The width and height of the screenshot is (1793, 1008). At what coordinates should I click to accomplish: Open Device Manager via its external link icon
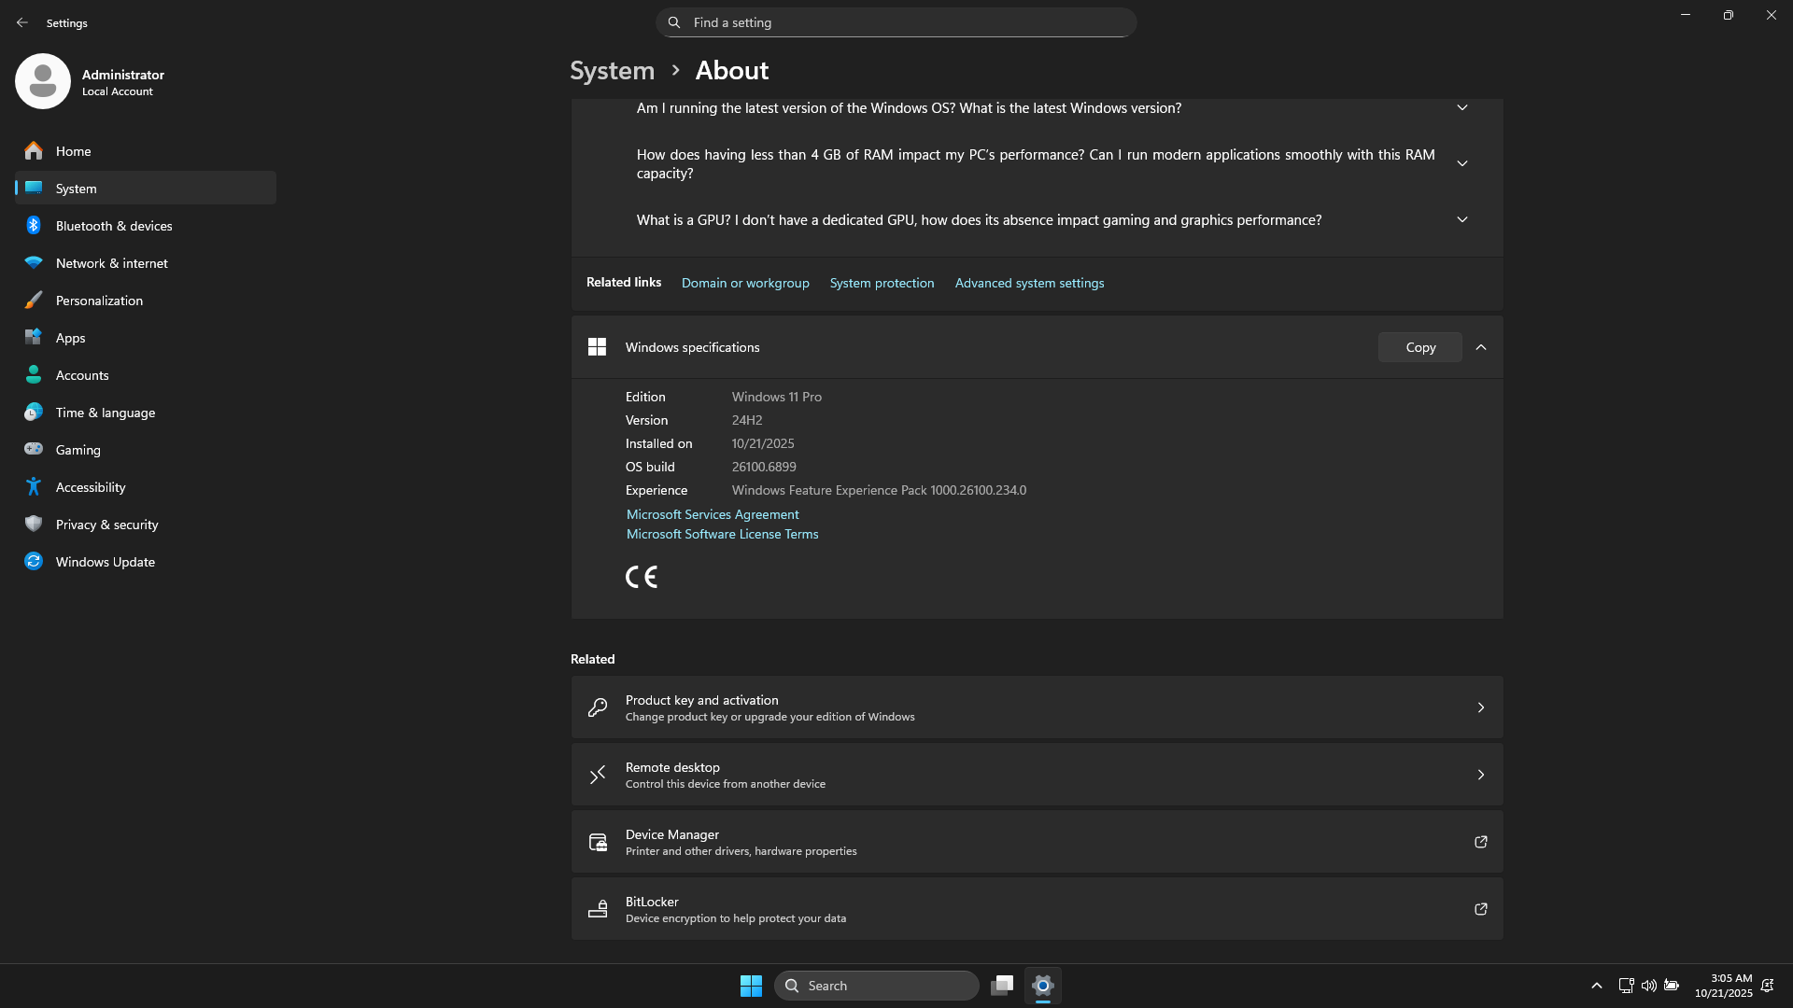coord(1480,842)
